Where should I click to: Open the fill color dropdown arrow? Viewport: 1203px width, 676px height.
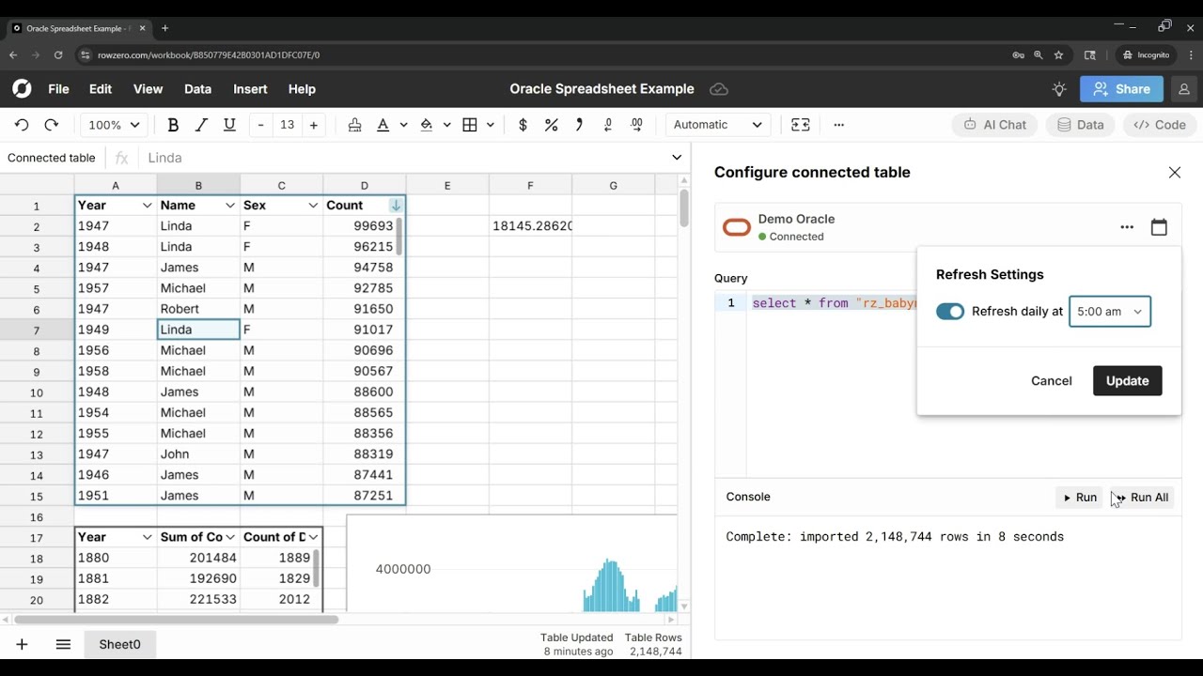point(447,125)
